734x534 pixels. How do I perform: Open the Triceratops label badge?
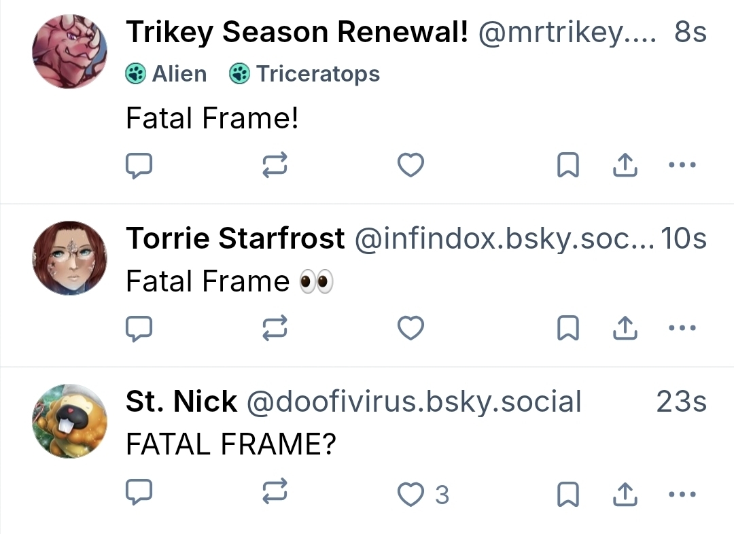pyautogui.click(x=304, y=73)
